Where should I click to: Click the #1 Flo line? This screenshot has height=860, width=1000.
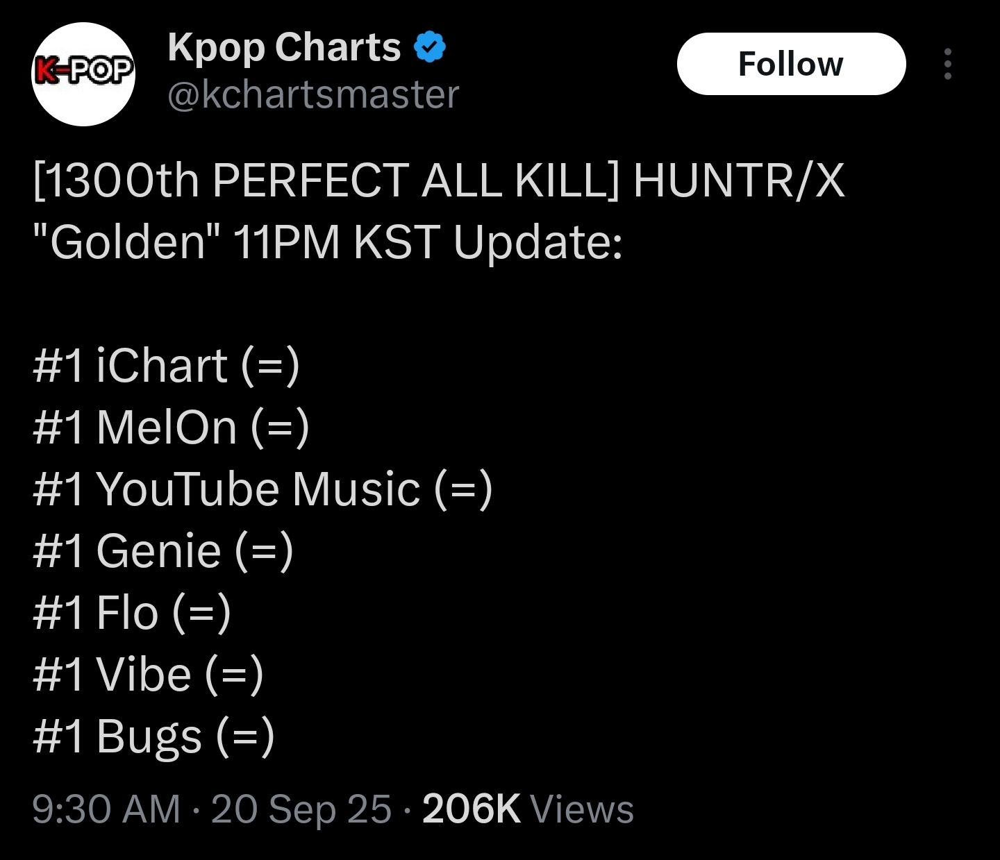pos(131,613)
